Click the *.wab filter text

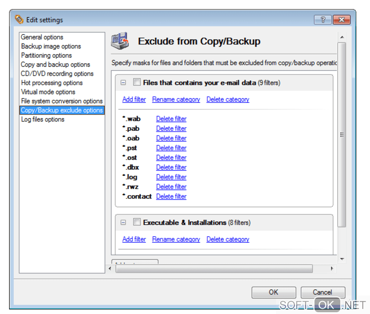tap(131, 118)
